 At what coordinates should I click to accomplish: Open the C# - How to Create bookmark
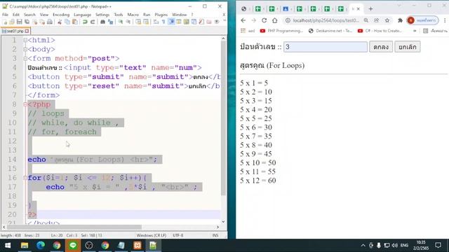(380, 31)
